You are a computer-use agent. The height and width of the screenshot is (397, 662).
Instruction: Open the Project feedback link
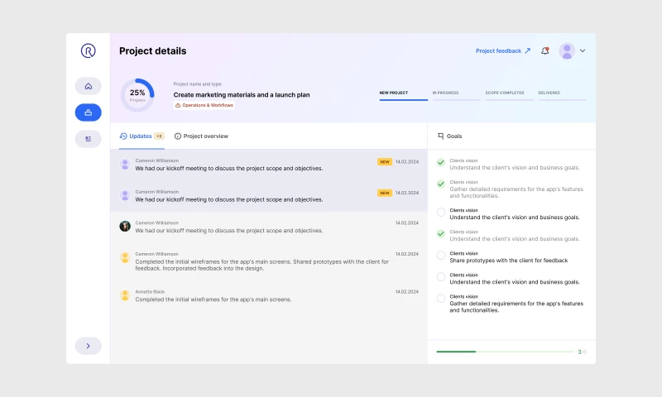point(503,50)
